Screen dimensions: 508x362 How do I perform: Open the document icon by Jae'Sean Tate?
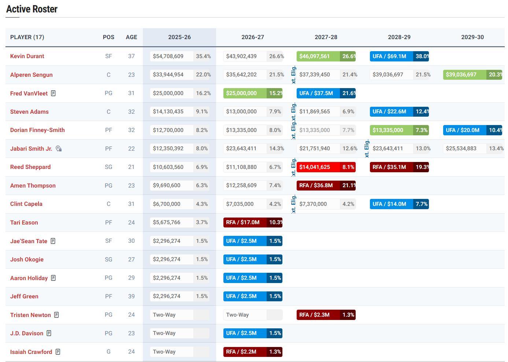coord(53,241)
